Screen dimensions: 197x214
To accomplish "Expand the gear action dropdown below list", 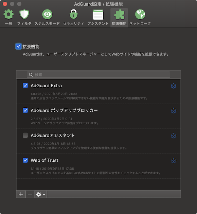I will 41,194.
